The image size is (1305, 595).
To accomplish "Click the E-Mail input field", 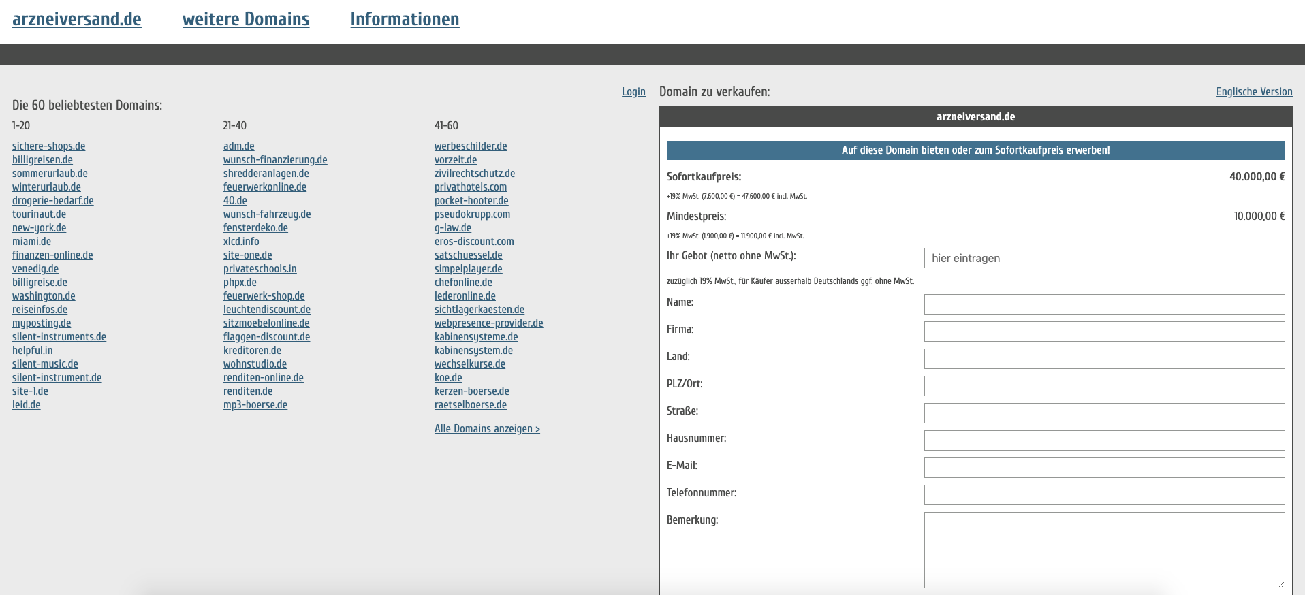I will coord(1103,468).
